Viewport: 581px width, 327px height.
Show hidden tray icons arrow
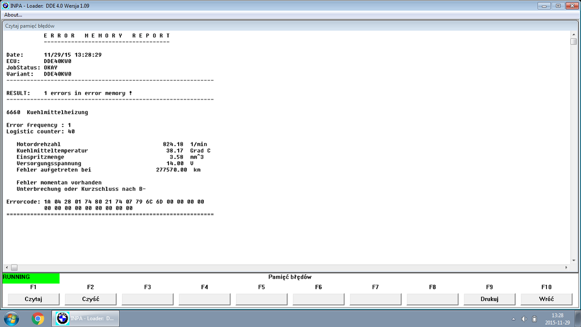click(513, 319)
